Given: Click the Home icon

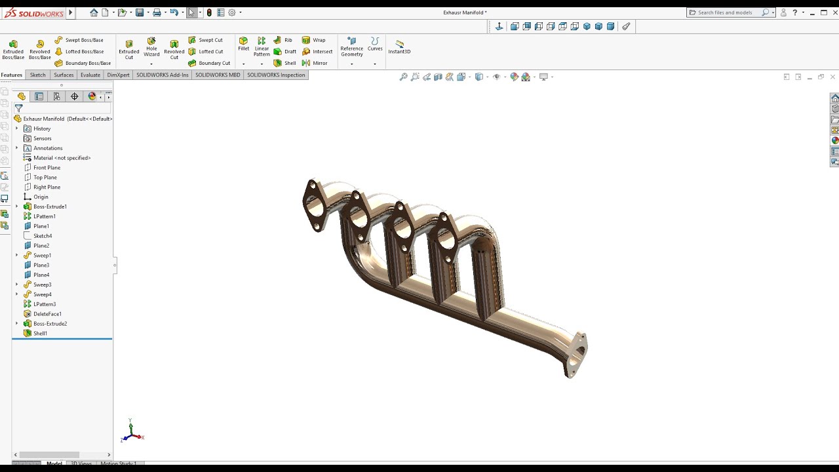Looking at the screenshot, I should (94, 12).
